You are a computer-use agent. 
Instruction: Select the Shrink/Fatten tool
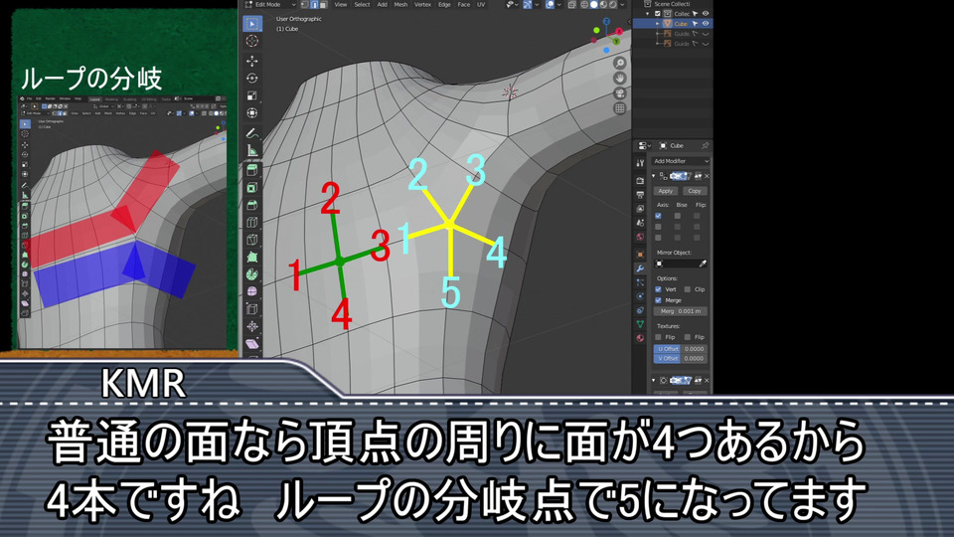click(251, 326)
